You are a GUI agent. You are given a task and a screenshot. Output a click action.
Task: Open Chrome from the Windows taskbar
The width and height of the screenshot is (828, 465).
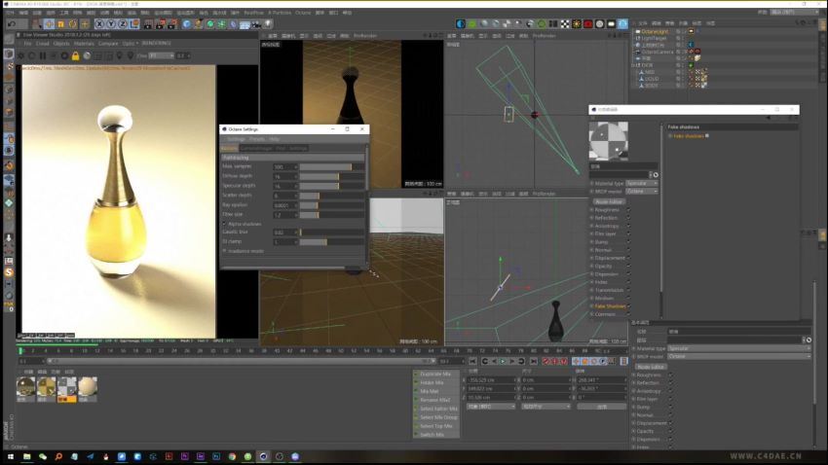pyautogui.click(x=232, y=456)
